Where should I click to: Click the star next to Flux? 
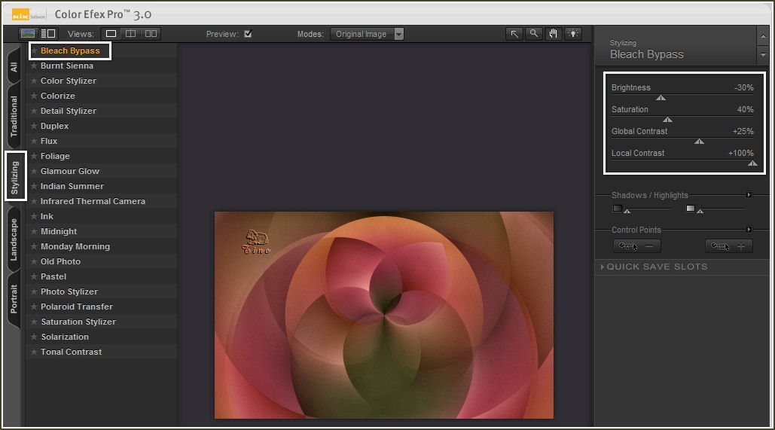34,141
